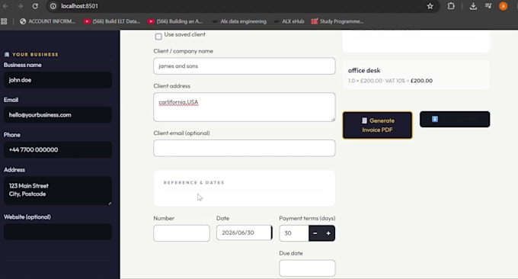518x279 pixels.
Task: Open browser downloads
Action: point(473,6)
